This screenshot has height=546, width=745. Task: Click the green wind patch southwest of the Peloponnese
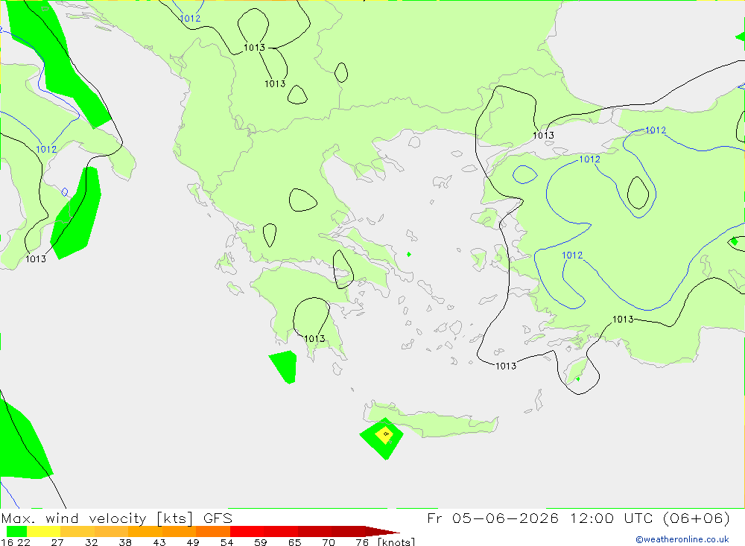coord(285,366)
